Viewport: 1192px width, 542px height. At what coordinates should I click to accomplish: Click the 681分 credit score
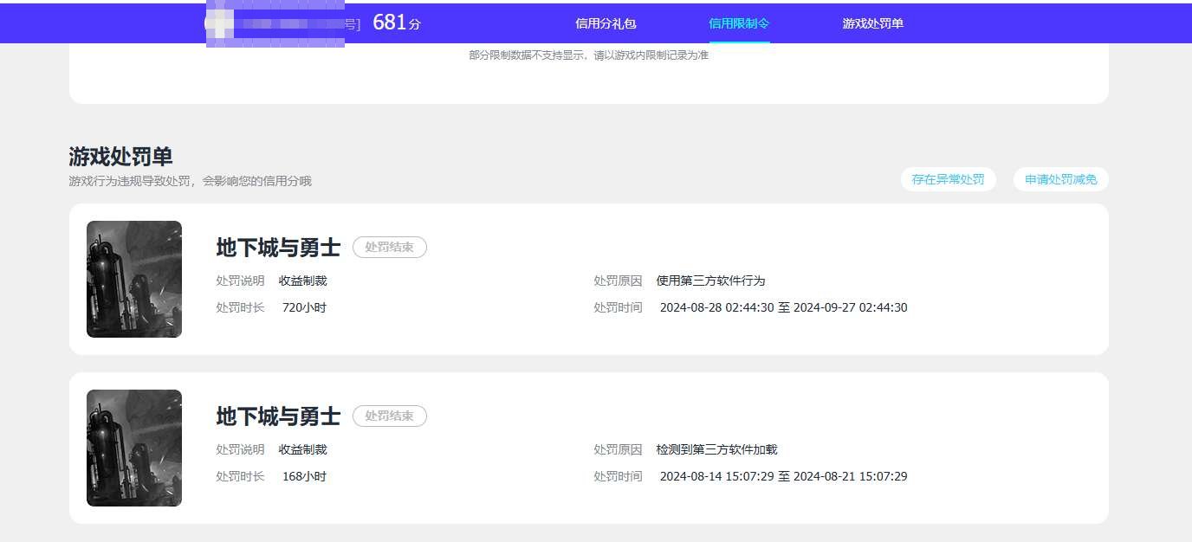pyautogui.click(x=397, y=23)
